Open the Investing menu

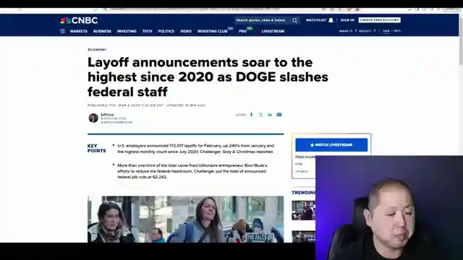click(127, 31)
